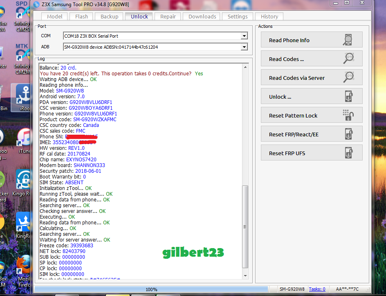Click the log scrollbar down arrow
The width and height of the screenshot is (386, 296).
point(245,276)
